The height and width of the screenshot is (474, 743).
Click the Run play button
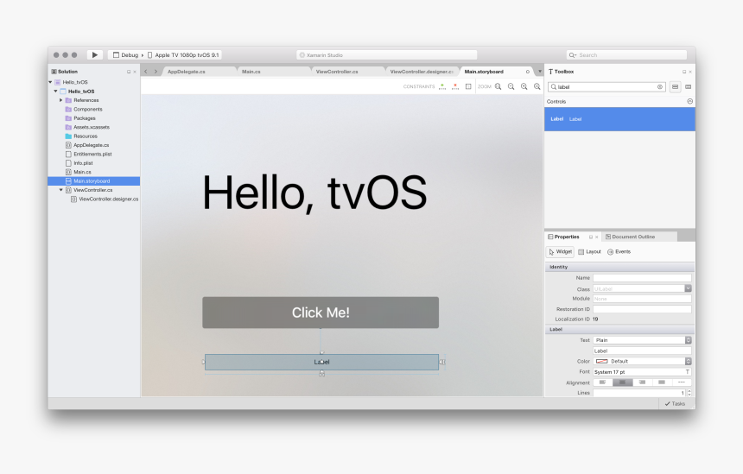point(95,55)
